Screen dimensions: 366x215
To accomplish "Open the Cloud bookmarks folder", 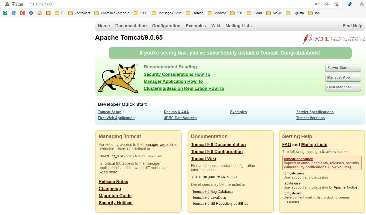I will pos(254,13).
